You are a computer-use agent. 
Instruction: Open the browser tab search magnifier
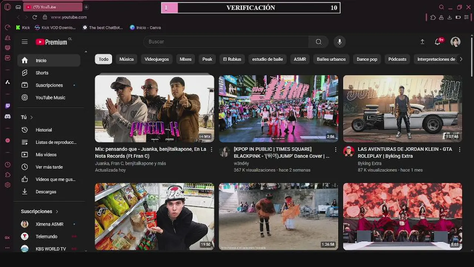(441, 7)
